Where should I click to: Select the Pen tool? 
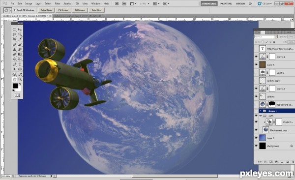tap(14, 64)
